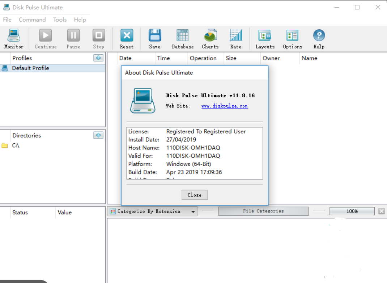The image size is (387, 283).
Task: Open the Command menu
Action: point(32,20)
